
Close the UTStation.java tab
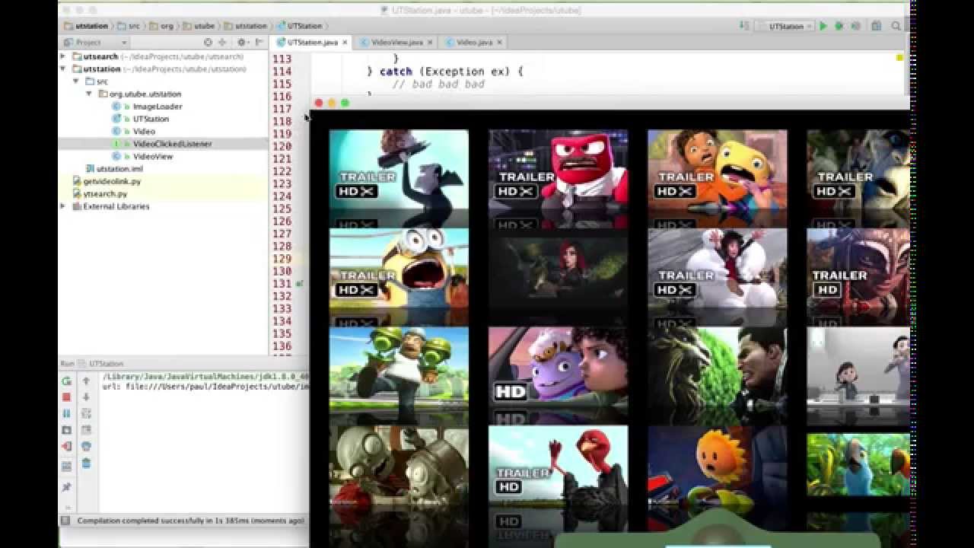pyautogui.click(x=345, y=43)
